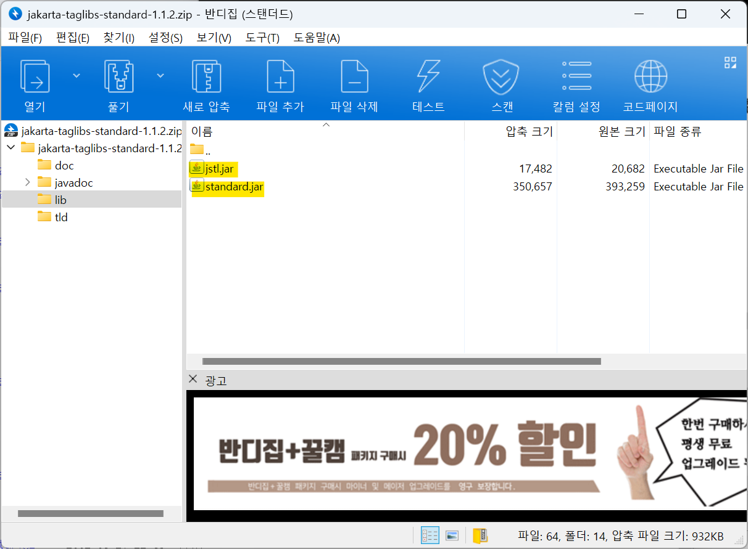
Task: Open the 설정(S) menu
Action: coord(165,38)
